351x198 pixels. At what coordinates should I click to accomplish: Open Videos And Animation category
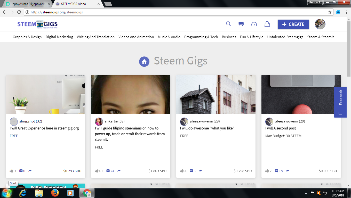(x=136, y=37)
